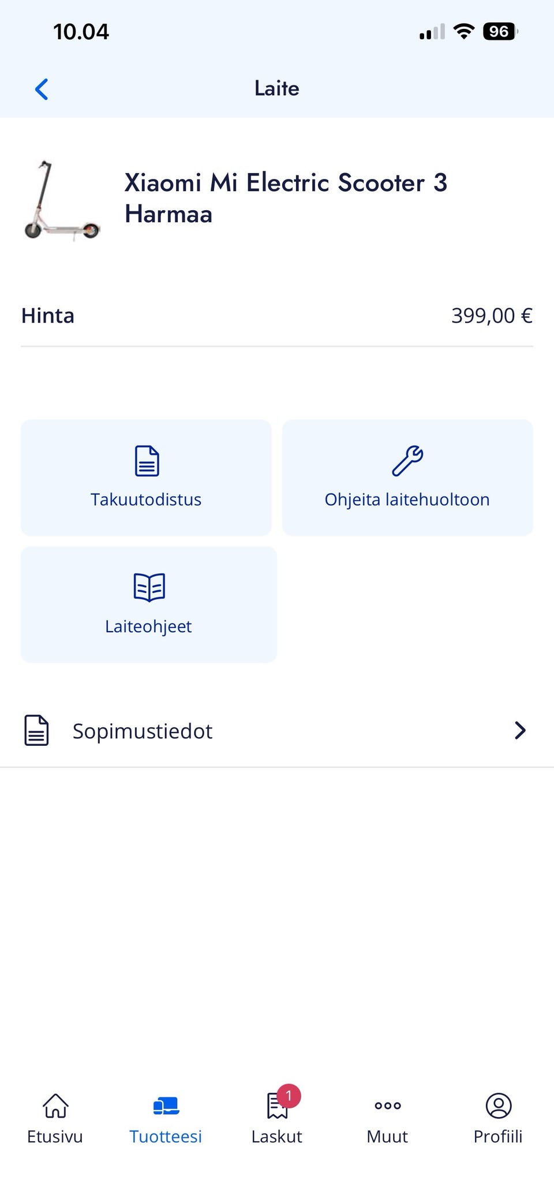Viewport: 554px width, 1199px height.
Task: Switch to the Laskut tab
Action: pos(276,1136)
